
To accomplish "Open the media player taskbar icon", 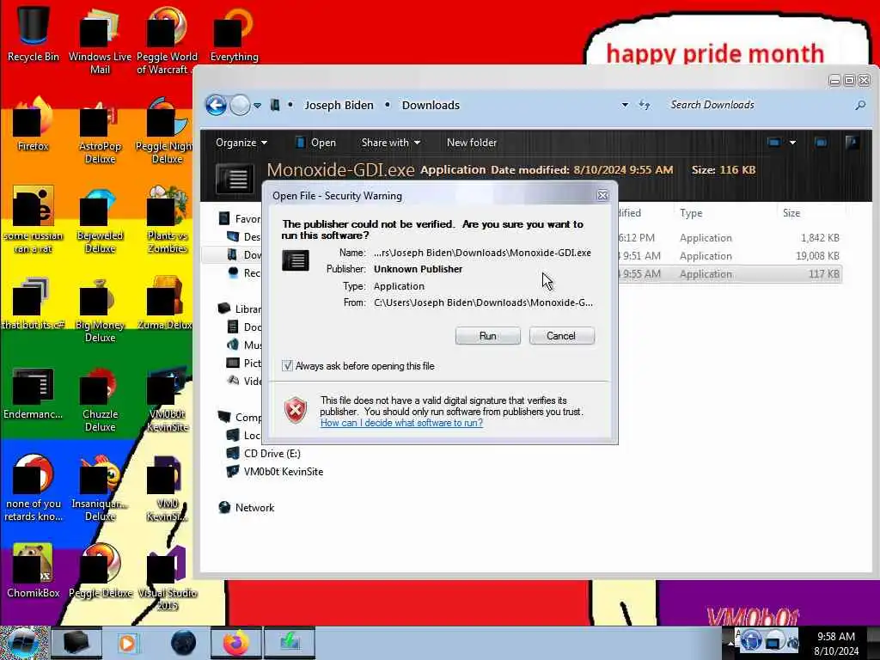I will (127, 643).
